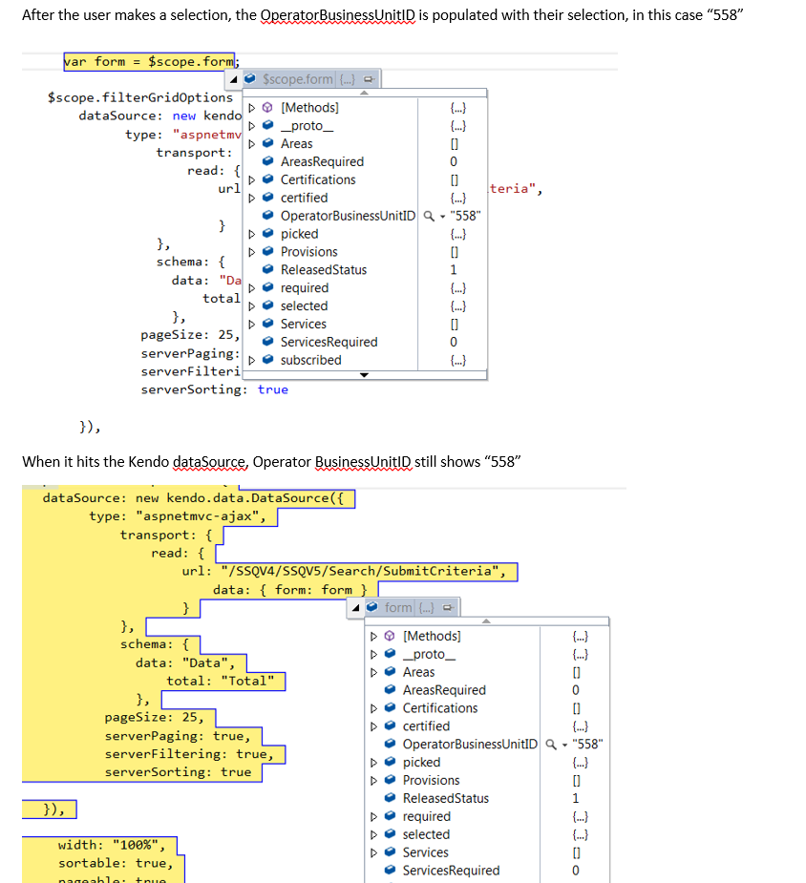806x883 pixels.
Task: Expand Provisions in lower form datatip
Action: (x=373, y=781)
